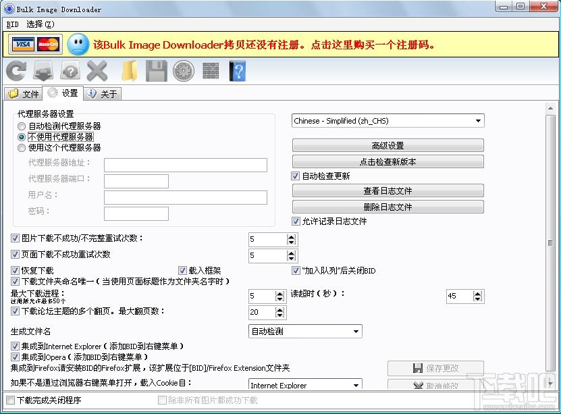Toggle 页面下载不成功重试次数 checkbox

pyautogui.click(x=15, y=255)
